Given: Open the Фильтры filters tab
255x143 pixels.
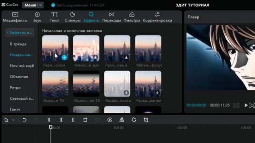Looking at the screenshot, I should coord(132,17).
